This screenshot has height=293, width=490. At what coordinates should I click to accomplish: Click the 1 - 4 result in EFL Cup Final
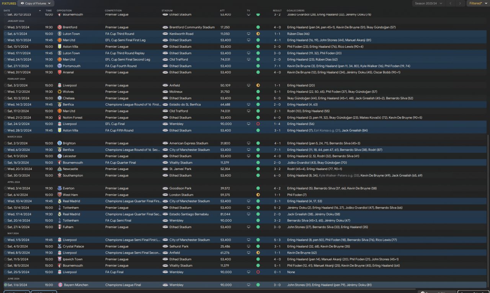(277, 124)
